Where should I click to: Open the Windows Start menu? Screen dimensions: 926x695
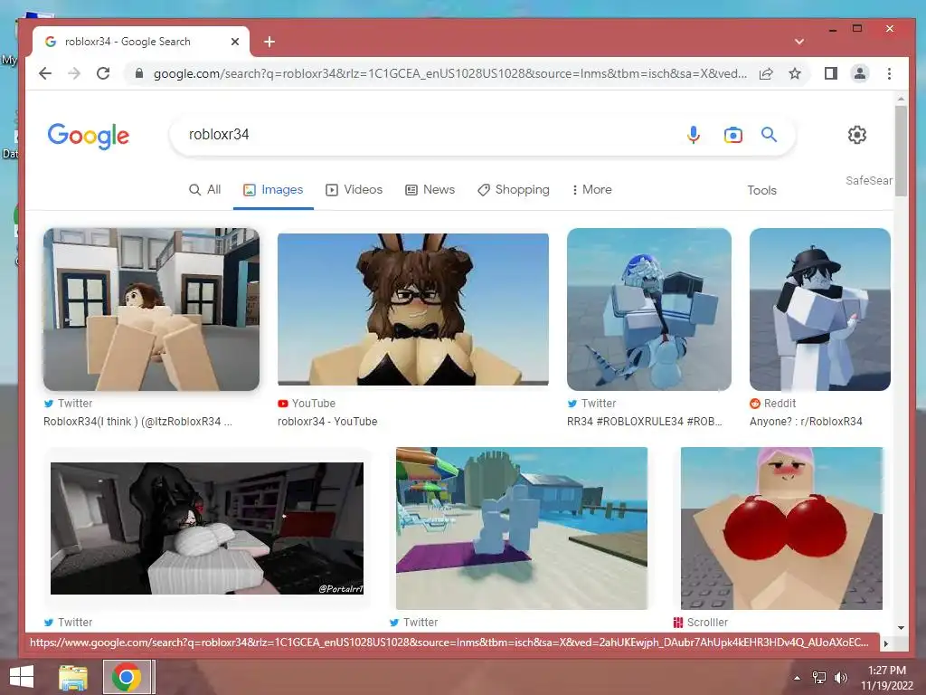[22, 677]
